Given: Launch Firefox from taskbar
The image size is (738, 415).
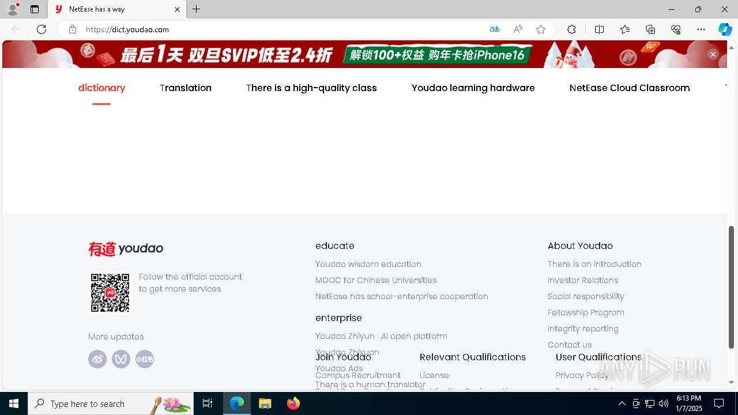Looking at the screenshot, I should (x=293, y=403).
